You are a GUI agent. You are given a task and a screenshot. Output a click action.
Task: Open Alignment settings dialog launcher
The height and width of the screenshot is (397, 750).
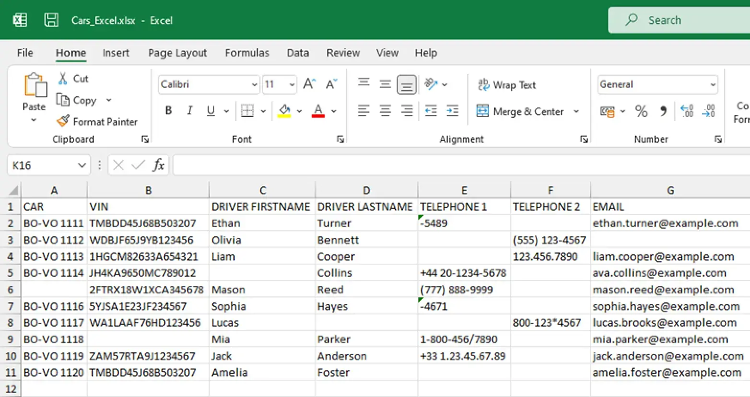tap(584, 140)
